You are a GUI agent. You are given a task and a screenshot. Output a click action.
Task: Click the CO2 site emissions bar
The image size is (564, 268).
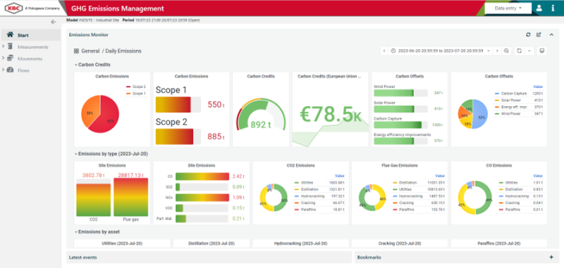[x=94, y=197]
